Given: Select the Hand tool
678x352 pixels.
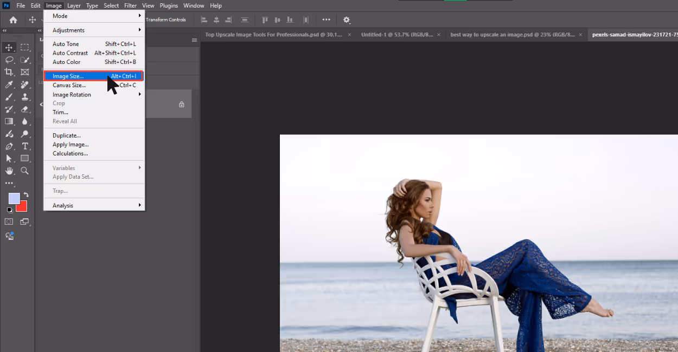Looking at the screenshot, I should [x=9, y=171].
